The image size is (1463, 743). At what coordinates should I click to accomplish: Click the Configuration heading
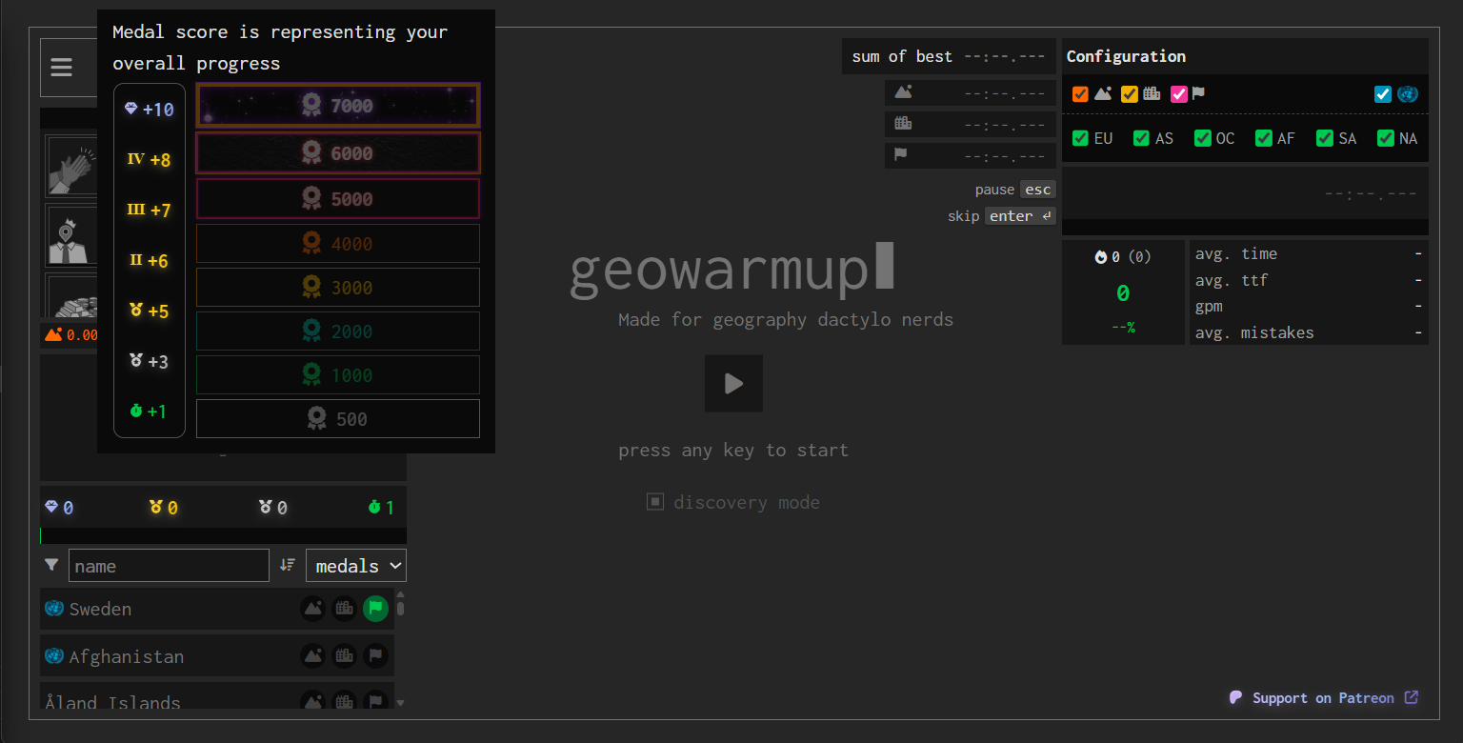coord(1126,56)
